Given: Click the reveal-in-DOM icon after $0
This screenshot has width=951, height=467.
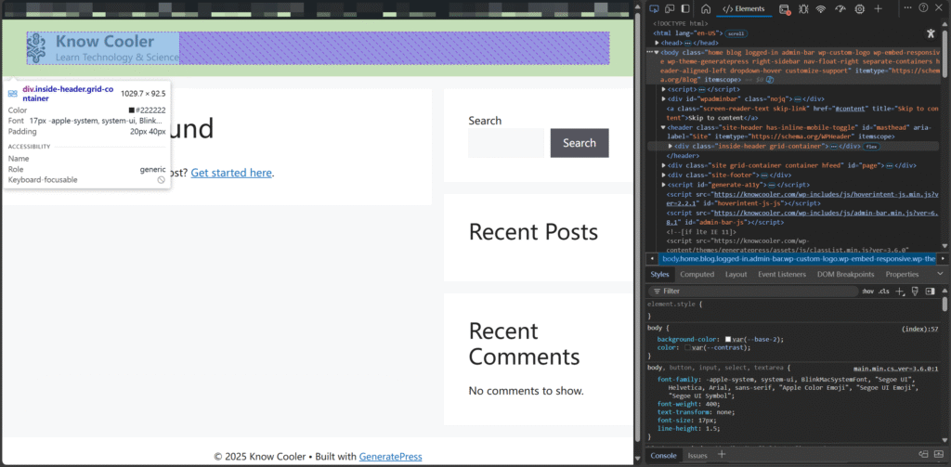Looking at the screenshot, I should click(x=770, y=80).
